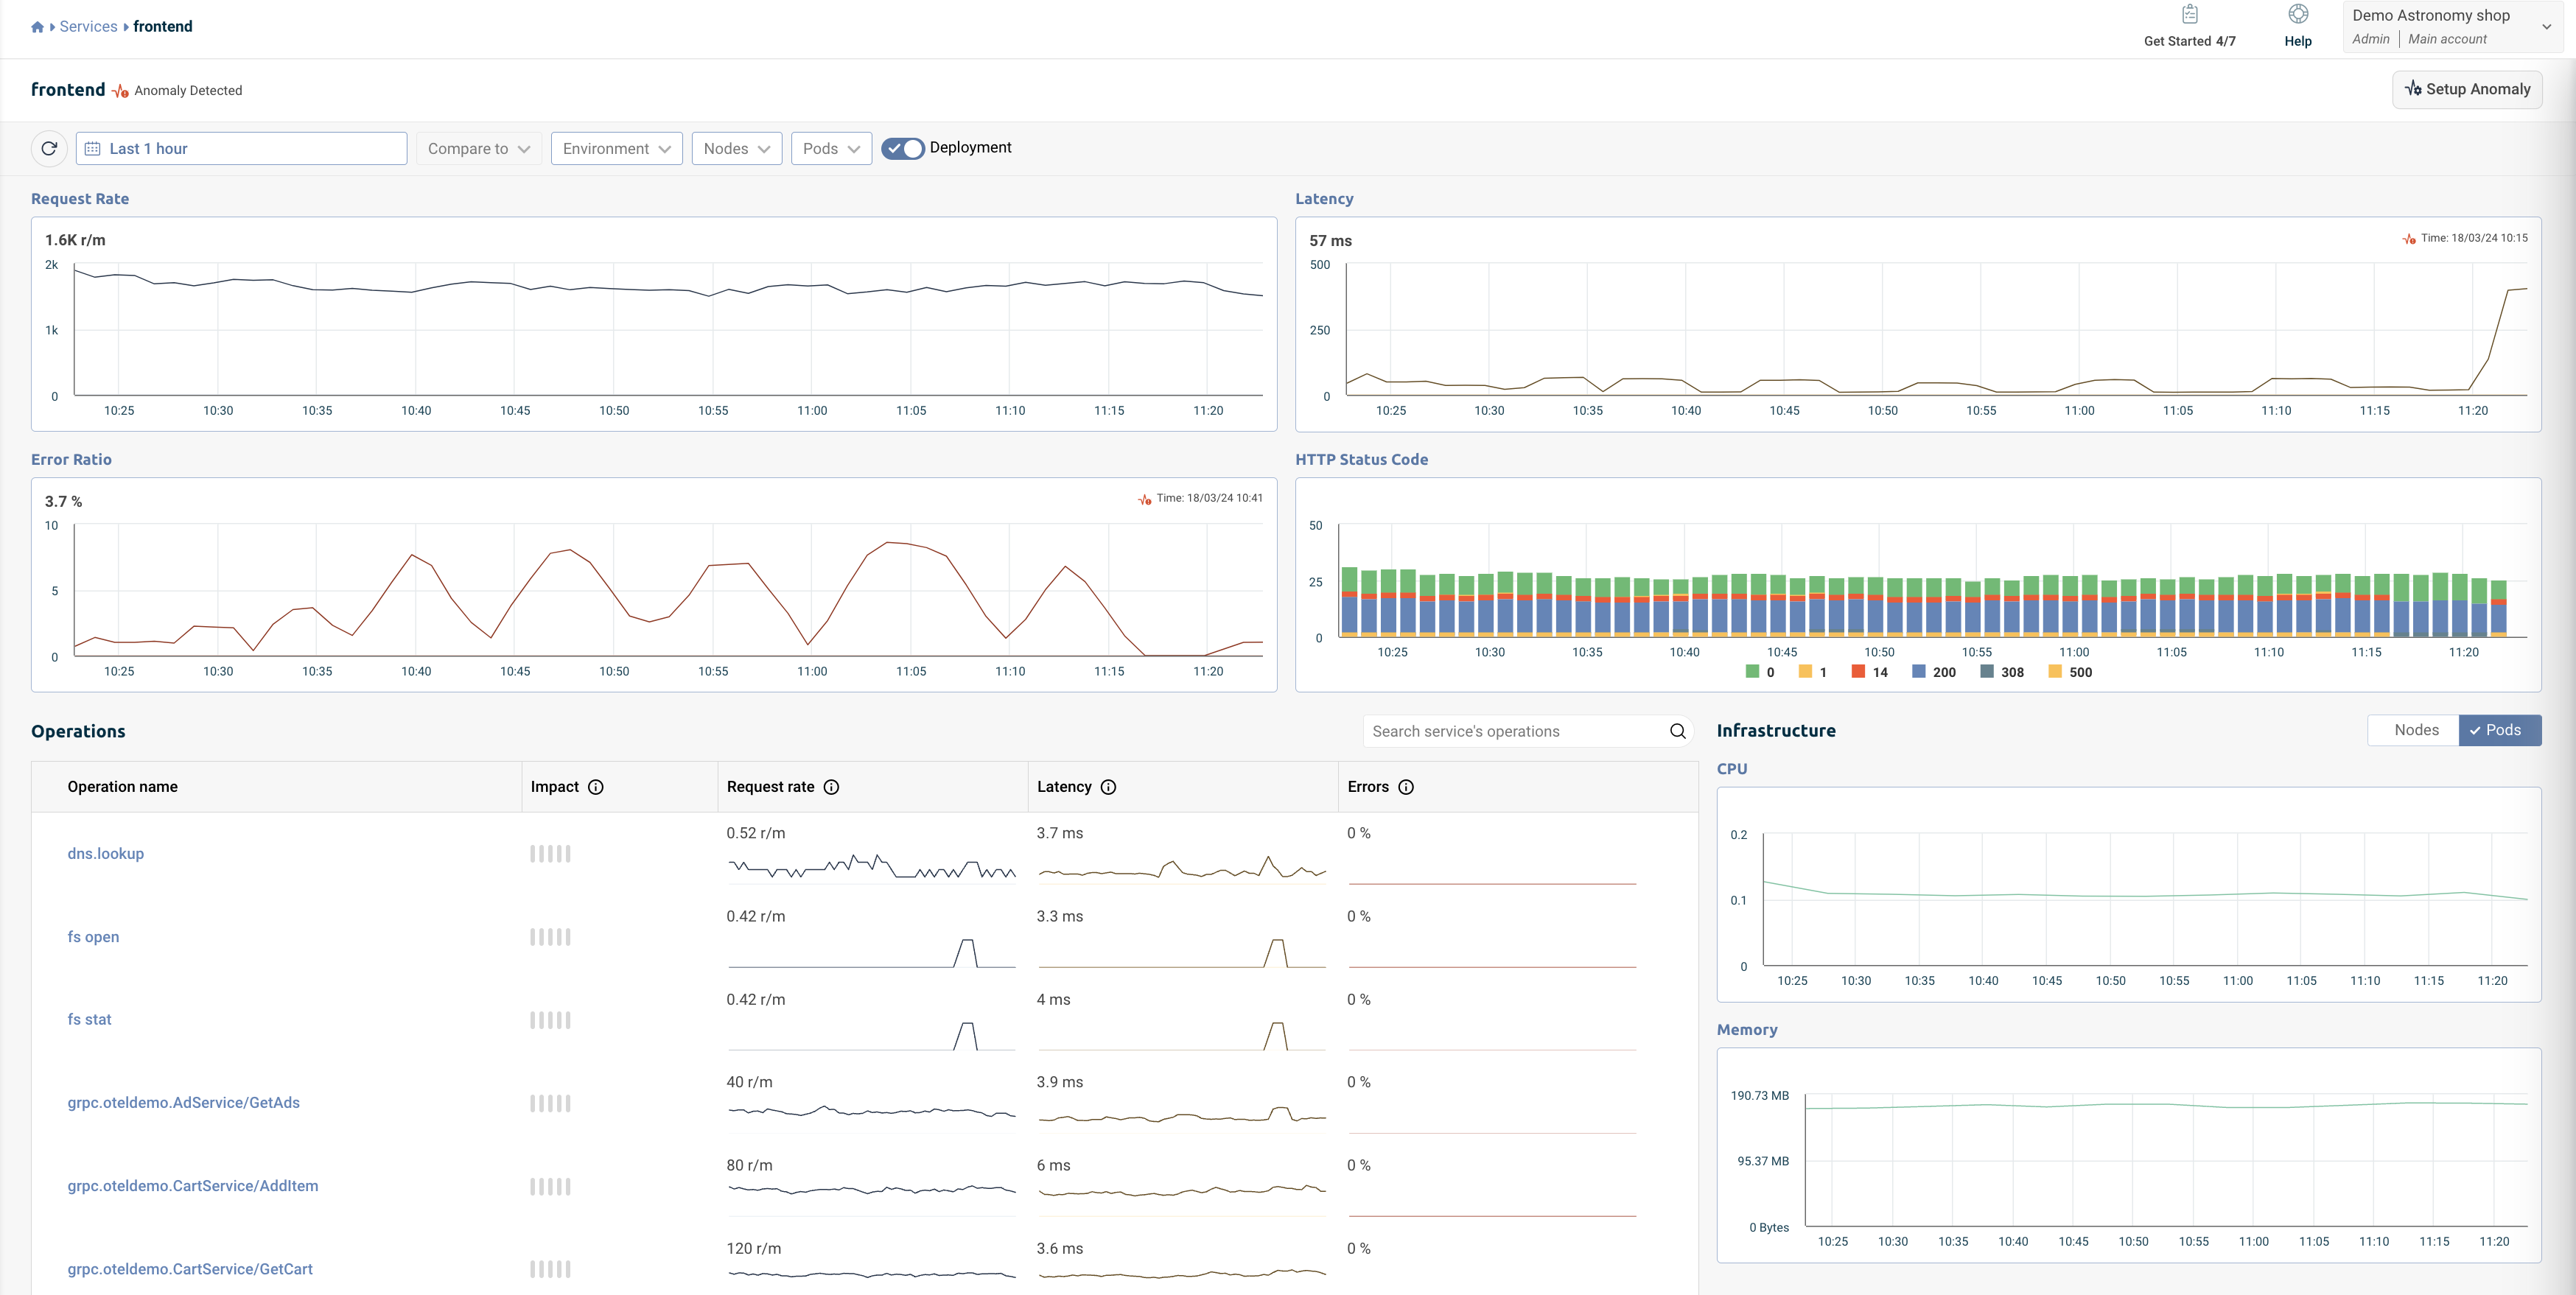2576x1295 pixels.
Task: Show info for Impact column
Action: 596,787
